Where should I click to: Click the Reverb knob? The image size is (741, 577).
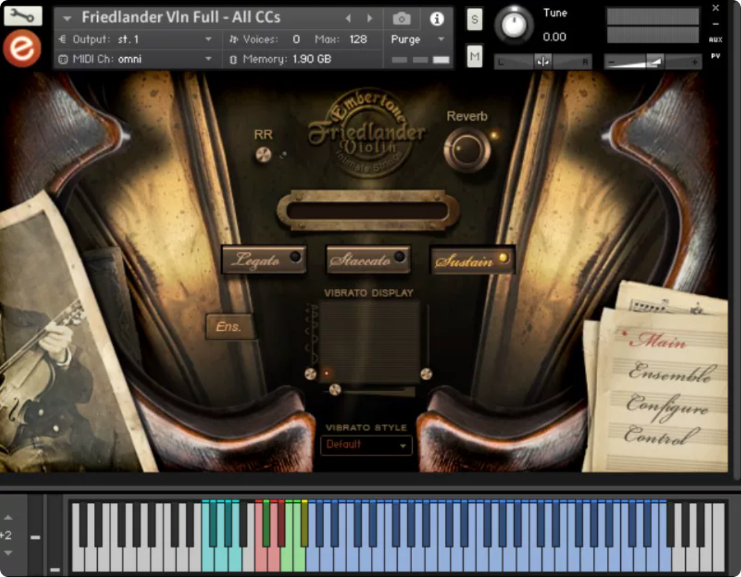click(467, 150)
